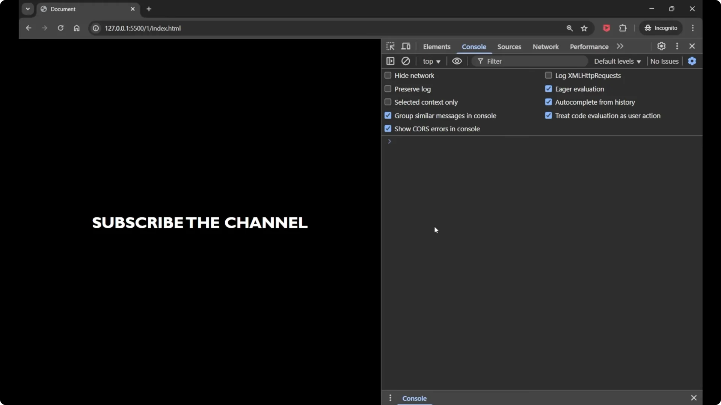Expand the Default levels dropdown

pos(617,61)
